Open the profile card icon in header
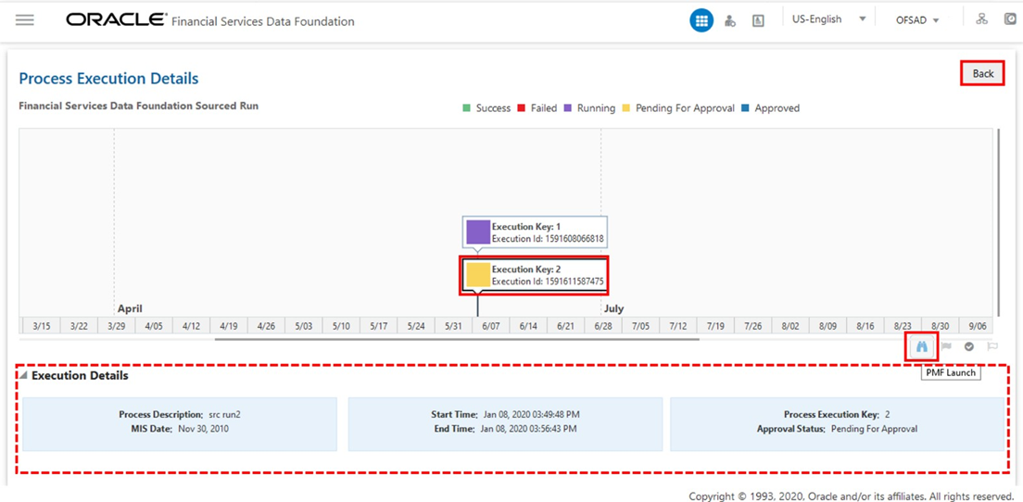The image size is (1023, 502). click(758, 21)
